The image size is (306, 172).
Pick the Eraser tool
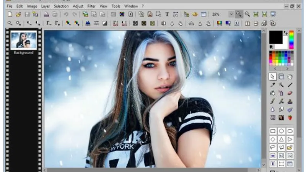[290, 93]
